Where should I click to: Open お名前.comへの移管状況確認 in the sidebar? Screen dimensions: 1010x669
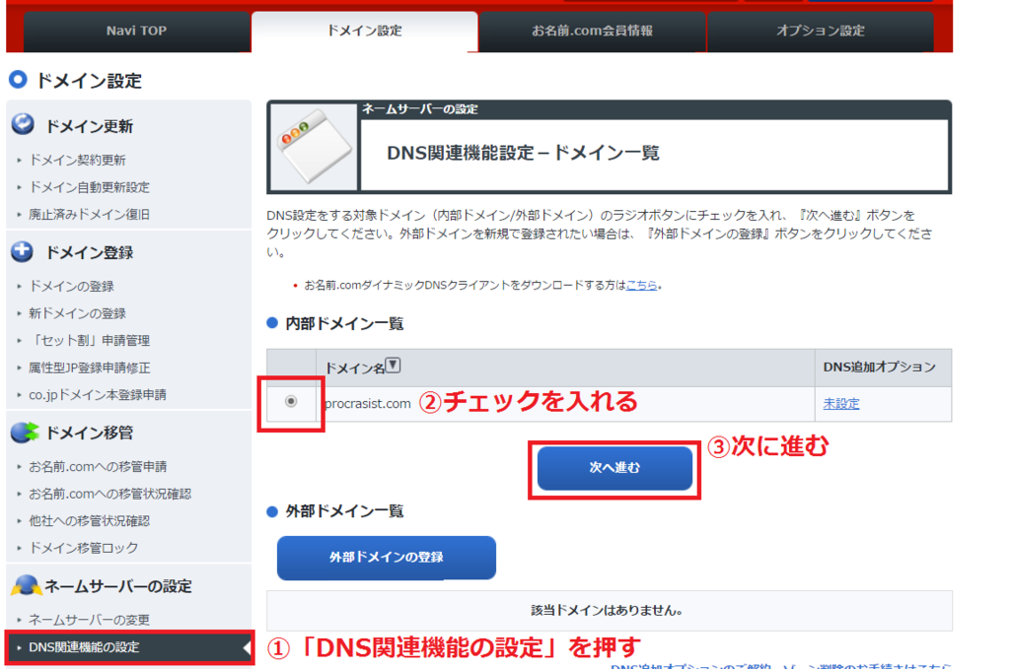point(110,494)
